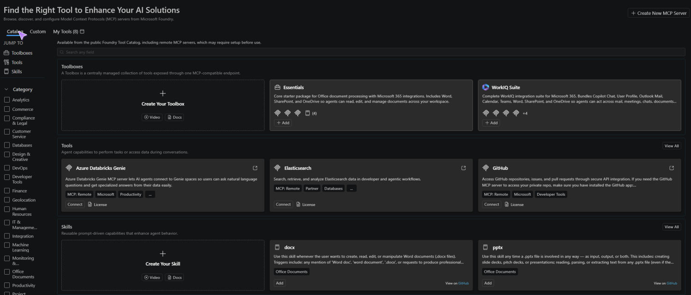Click the document icon labeled (4) in Essentials
691x295 pixels.
[307, 113]
